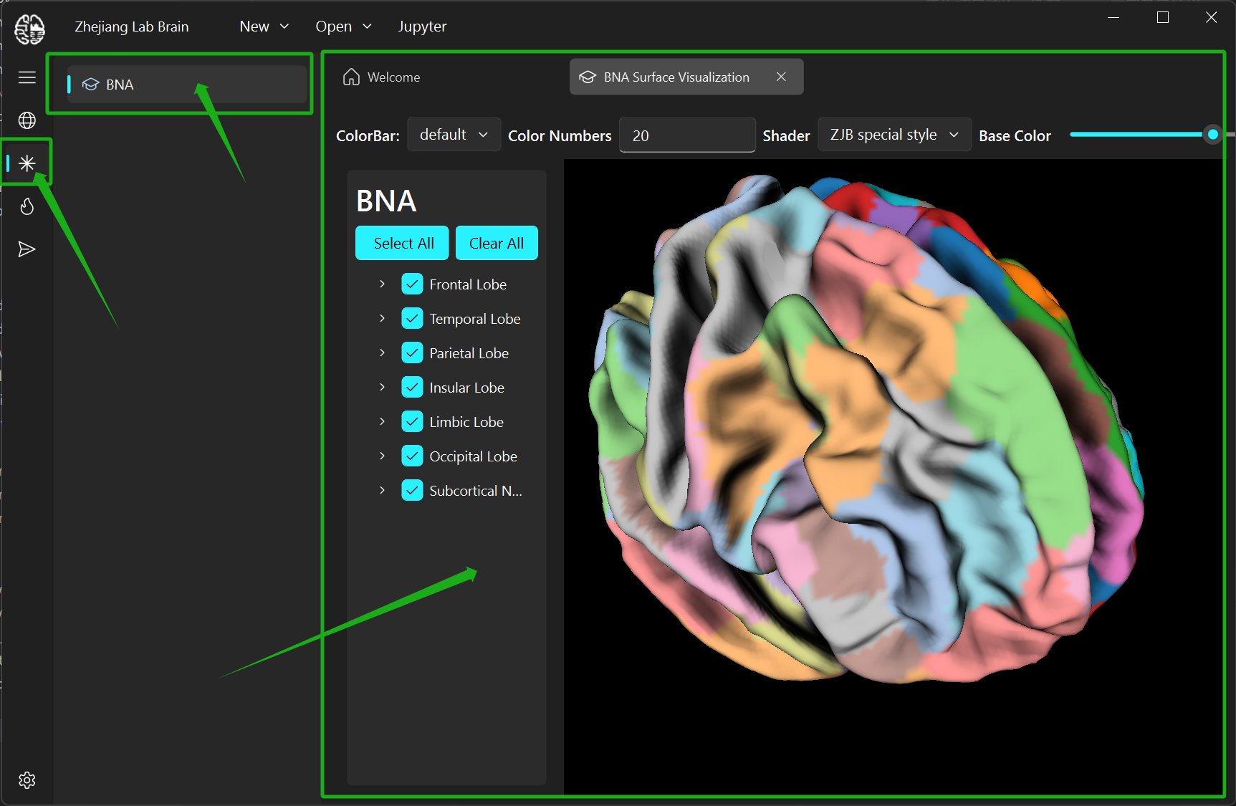Screen dimensions: 1236x806
Task: Click the Limbic Lobe label
Action: (466, 422)
